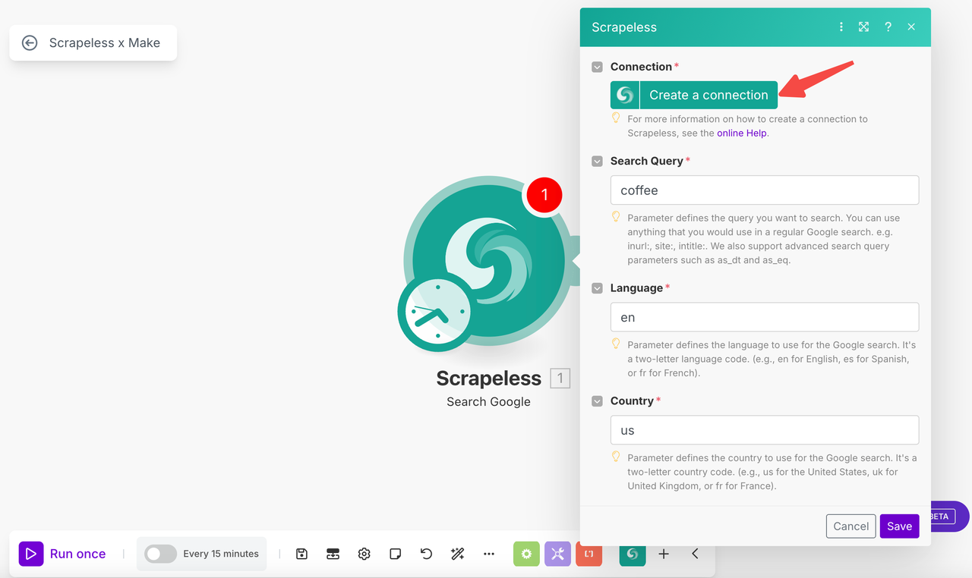Undo the last change with the undo arrow
972x578 pixels.
pos(426,554)
